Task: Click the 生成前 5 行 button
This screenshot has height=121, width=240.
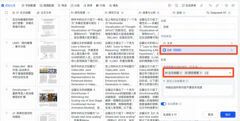Action: pos(170,114)
